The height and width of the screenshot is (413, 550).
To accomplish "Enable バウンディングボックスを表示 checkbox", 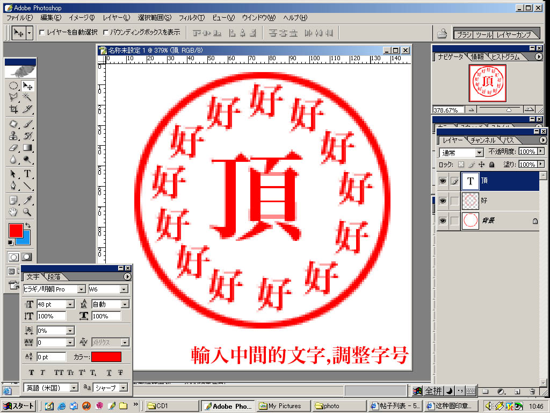I will pos(106,32).
